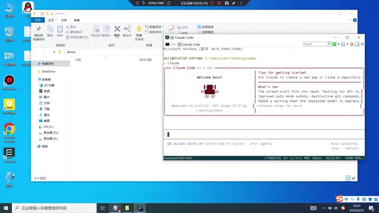Select the <1> Claude Code console tab
The width and height of the screenshot is (379, 213).
tap(183, 44)
